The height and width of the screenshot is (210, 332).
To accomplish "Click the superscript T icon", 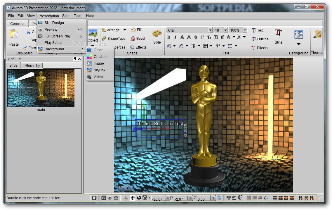I will [202, 37].
